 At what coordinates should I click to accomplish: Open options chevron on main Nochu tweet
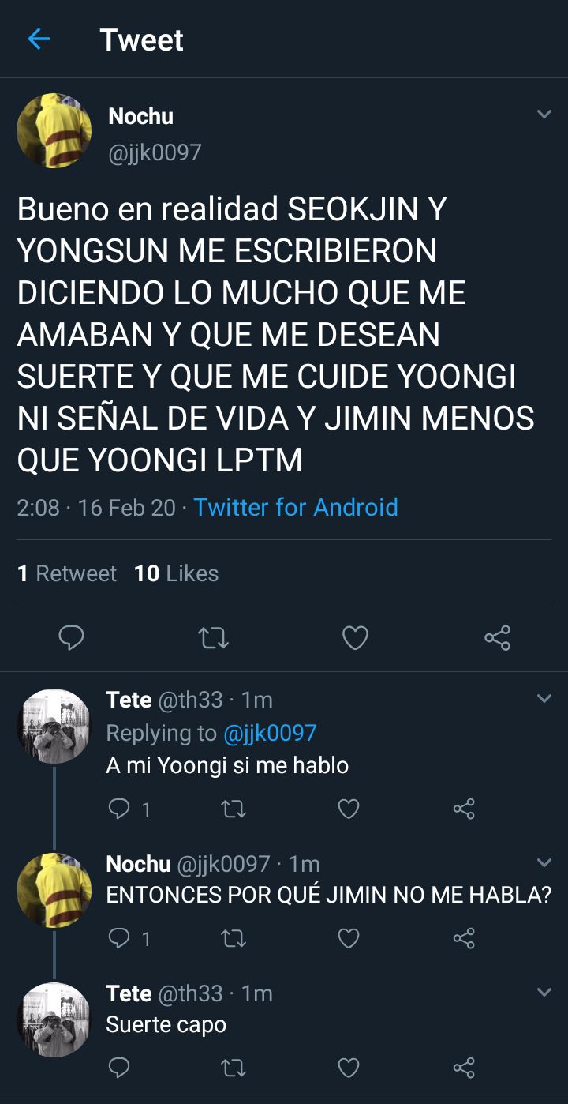point(544,115)
